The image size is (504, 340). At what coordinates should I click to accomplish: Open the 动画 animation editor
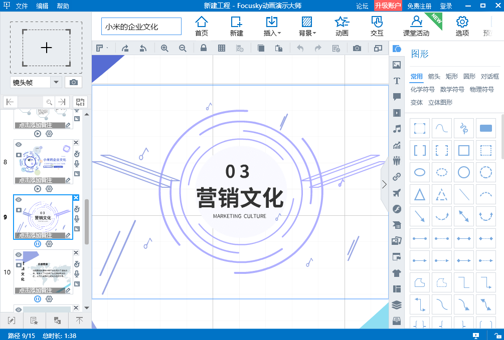tap(342, 27)
